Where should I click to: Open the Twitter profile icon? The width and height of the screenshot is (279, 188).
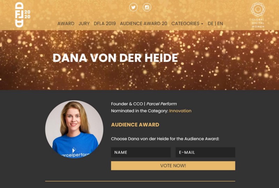[x=133, y=7]
